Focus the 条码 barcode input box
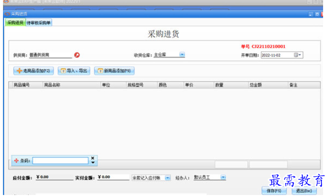 coord(61,161)
